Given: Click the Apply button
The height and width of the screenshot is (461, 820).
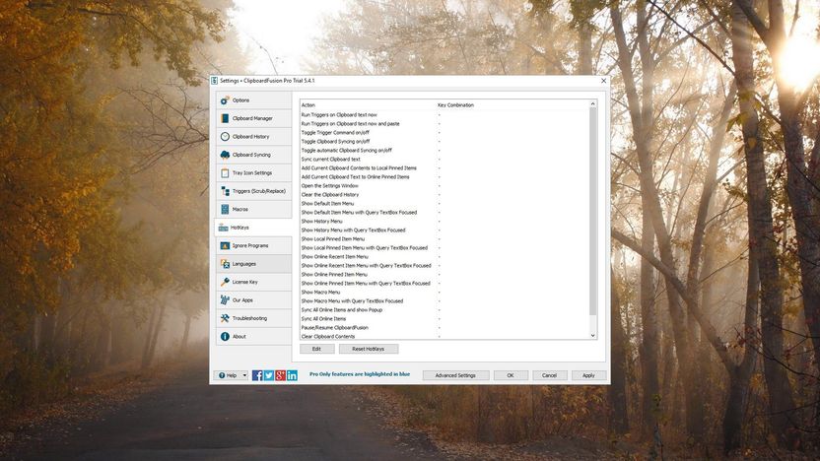Looking at the screenshot, I should (588, 375).
